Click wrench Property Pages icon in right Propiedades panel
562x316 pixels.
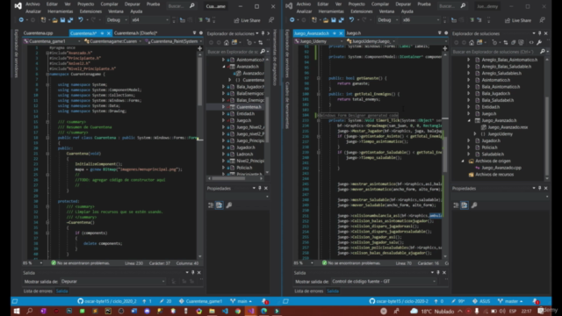coord(474,205)
